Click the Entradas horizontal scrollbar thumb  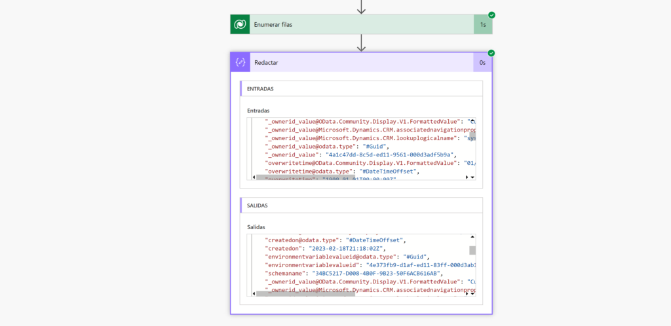tap(305, 177)
